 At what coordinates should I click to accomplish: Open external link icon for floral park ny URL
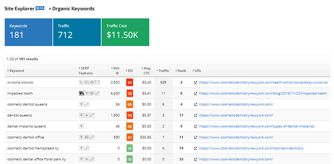pos(195,159)
